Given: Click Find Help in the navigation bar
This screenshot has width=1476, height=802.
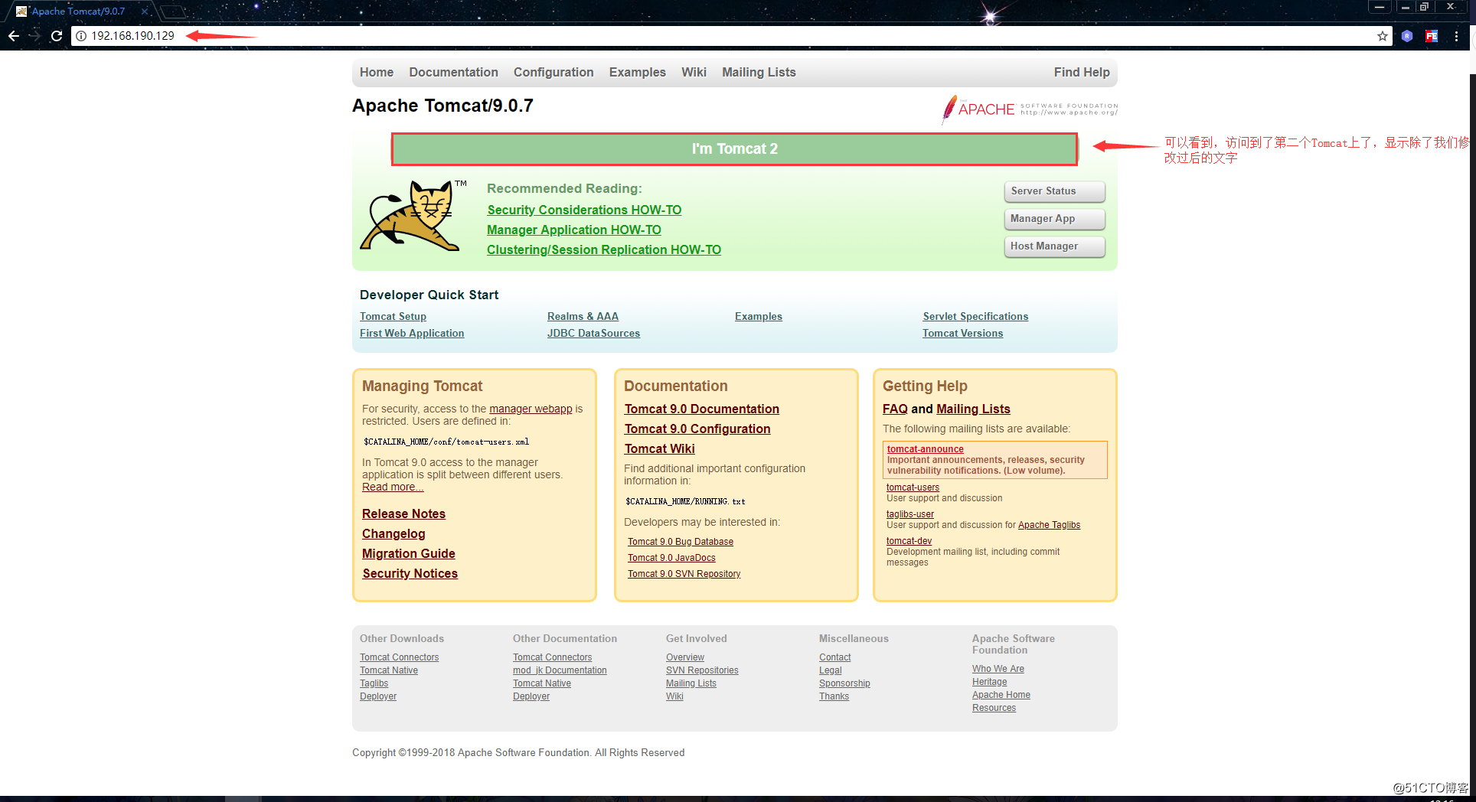Looking at the screenshot, I should coord(1082,72).
